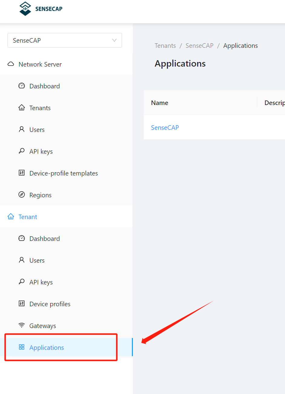The image size is (285, 394).
Task: Click the gauge icon of Network Server Dashboard
Action: pyautogui.click(x=21, y=86)
